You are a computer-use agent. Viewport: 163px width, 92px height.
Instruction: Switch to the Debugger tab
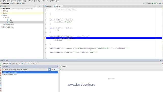5,64
